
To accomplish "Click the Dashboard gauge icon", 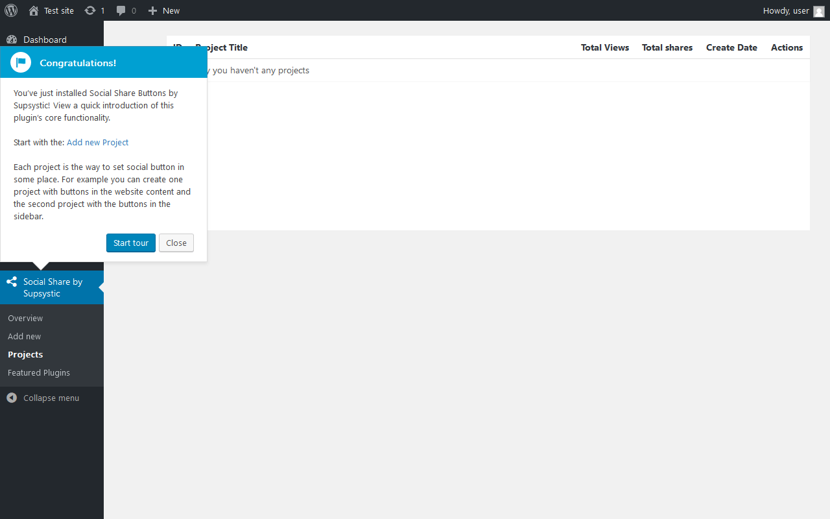I will (12, 40).
